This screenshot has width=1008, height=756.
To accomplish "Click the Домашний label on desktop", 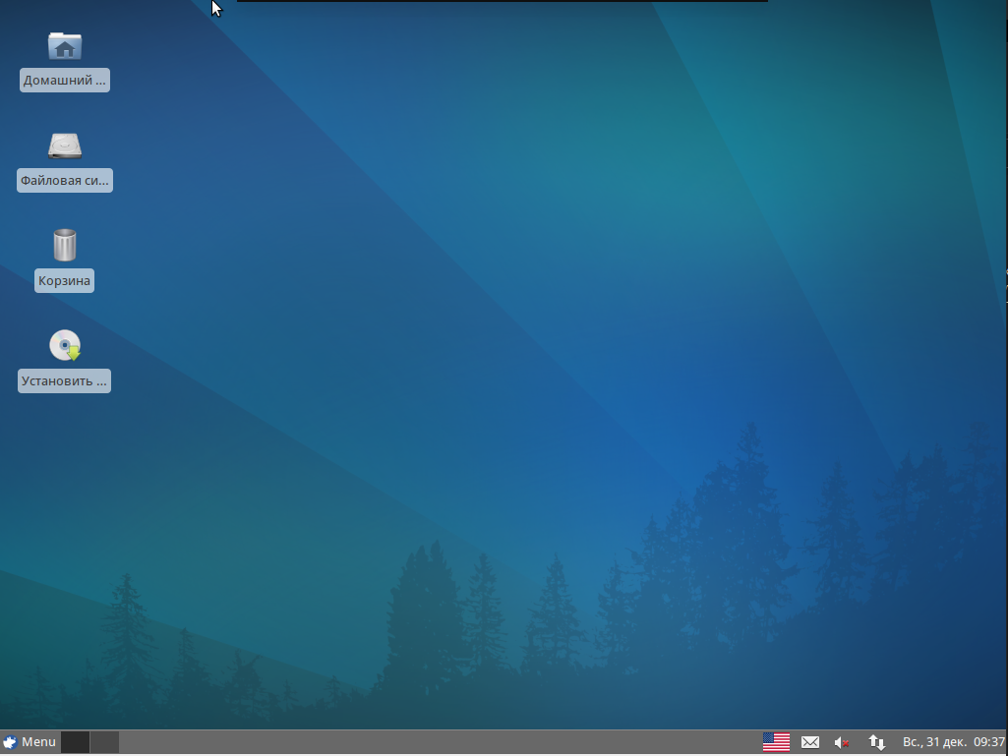I will pos(64,81).
